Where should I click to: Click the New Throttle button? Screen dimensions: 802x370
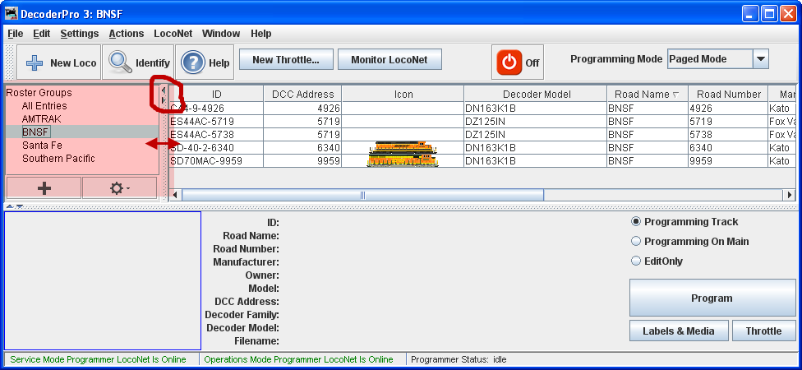click(x=285, y=60)
